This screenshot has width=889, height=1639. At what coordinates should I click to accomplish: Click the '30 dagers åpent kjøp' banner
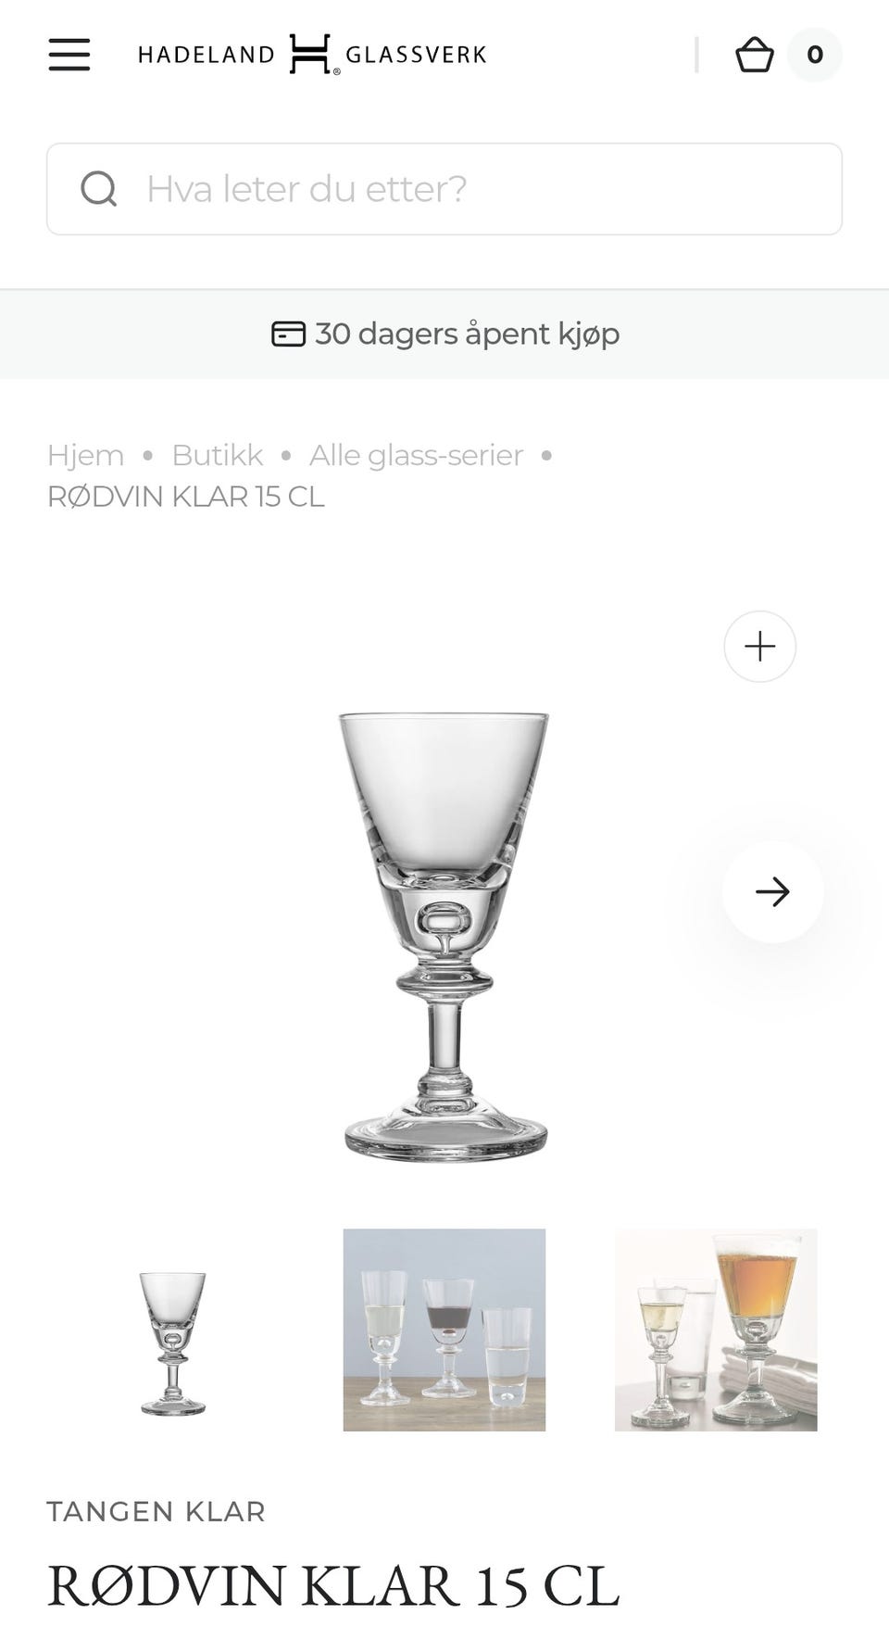point(467,334)
